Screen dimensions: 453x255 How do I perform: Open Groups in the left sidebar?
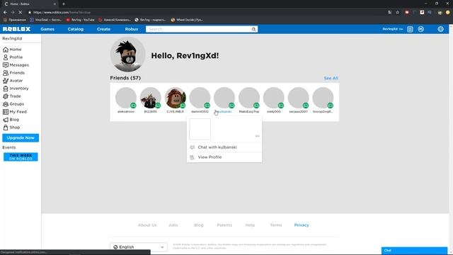13,104
